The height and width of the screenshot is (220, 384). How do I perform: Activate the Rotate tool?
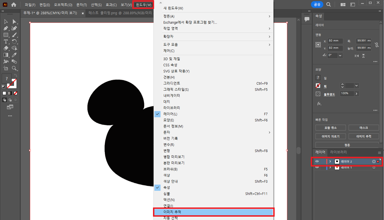tap(14, 42)
